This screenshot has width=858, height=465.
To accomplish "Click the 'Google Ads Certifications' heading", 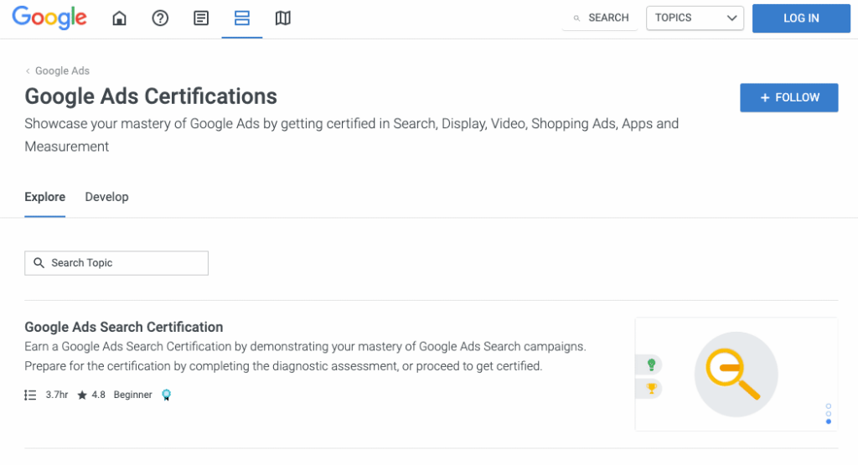I will click(151, 96).
